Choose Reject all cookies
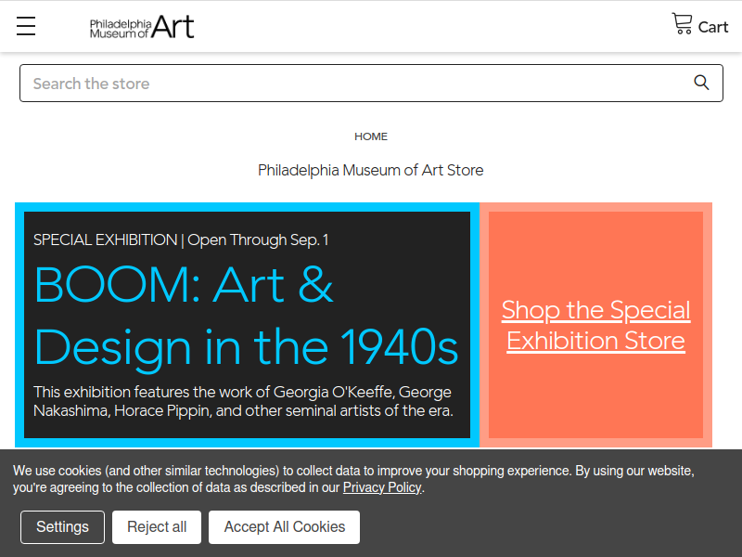Screen dimensions: 742x557 coord(157,526)
